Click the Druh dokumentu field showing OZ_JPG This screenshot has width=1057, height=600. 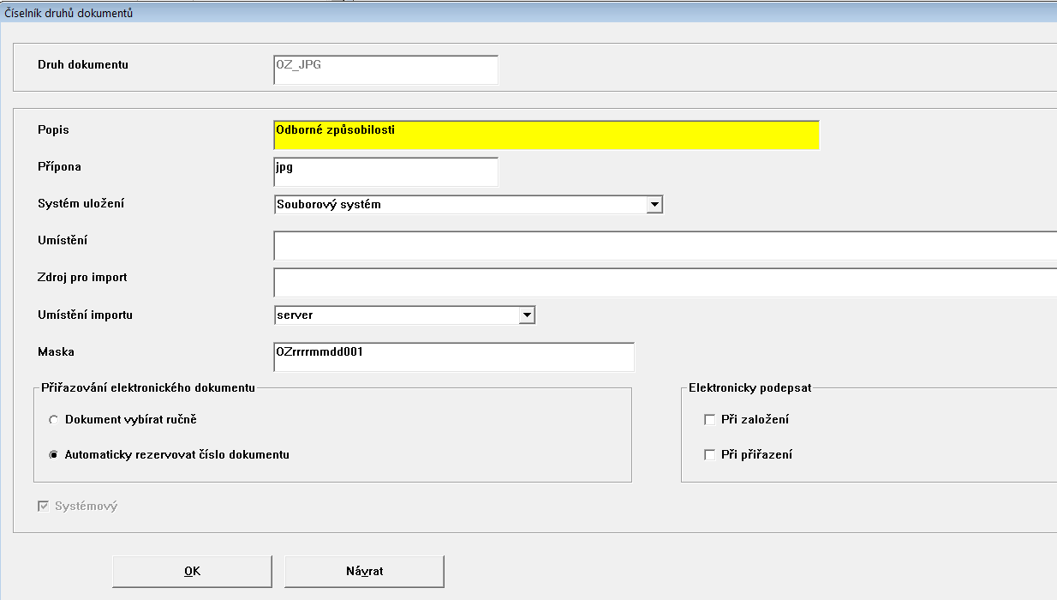click(385, 69)
